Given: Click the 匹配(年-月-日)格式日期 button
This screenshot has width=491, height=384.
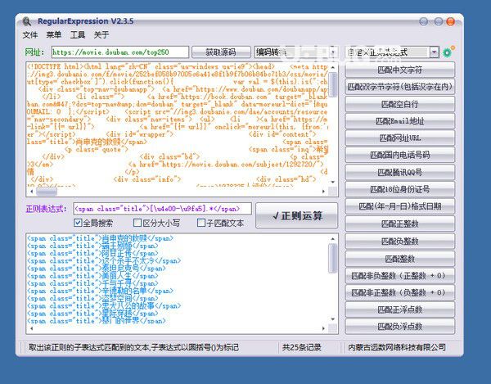Looking at the screenshot, I should 400,206.
